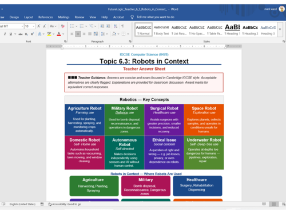Viewport: 286px width, 215px height.
Task: Click the Superscript icon
Action: [x=32, y=34]
